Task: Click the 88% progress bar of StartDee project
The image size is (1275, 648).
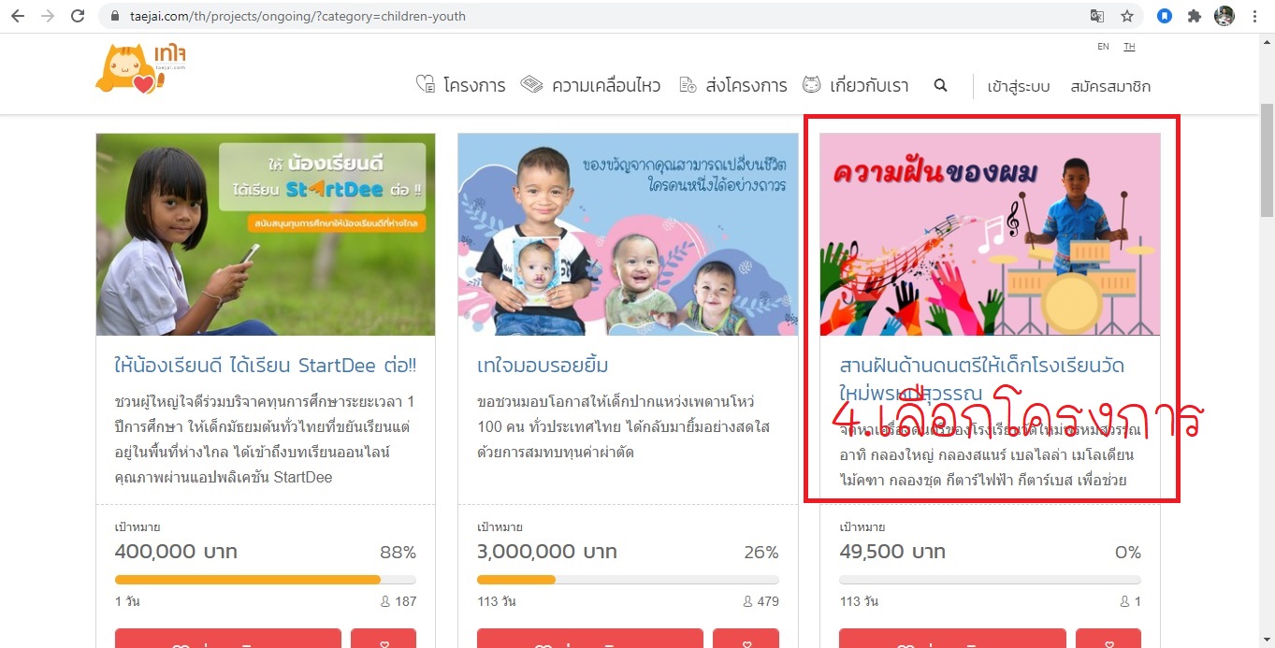Action: pos(265,580)
